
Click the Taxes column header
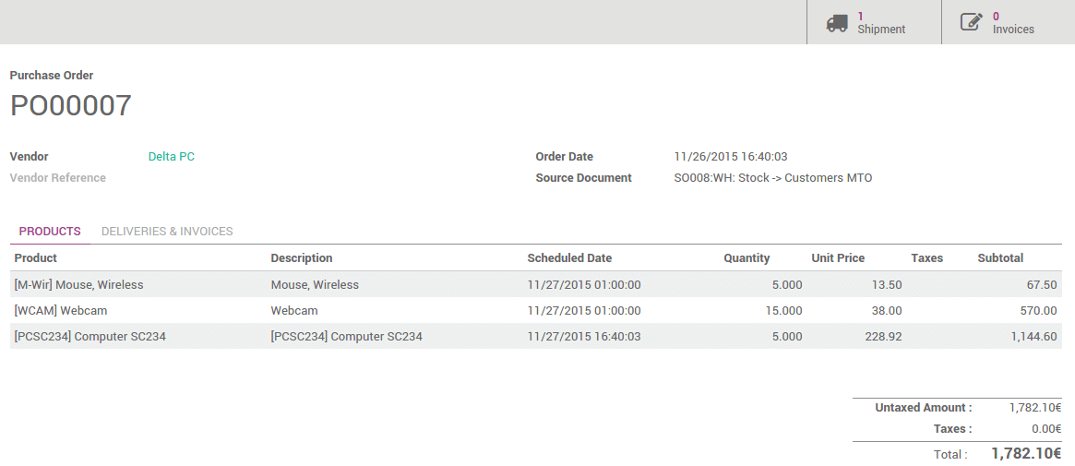(926, 258)
